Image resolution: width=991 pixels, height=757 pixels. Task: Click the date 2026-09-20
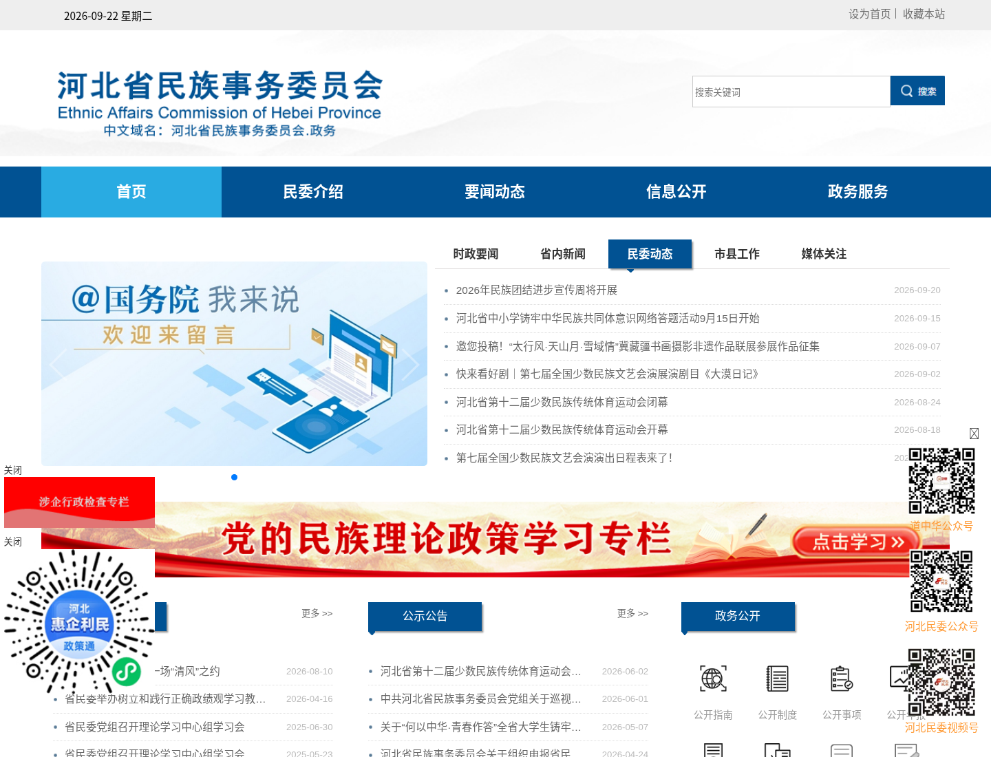917,290
